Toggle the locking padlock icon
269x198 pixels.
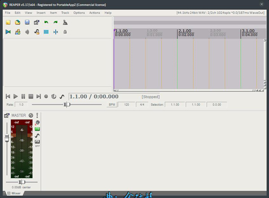tap(65, 32)
